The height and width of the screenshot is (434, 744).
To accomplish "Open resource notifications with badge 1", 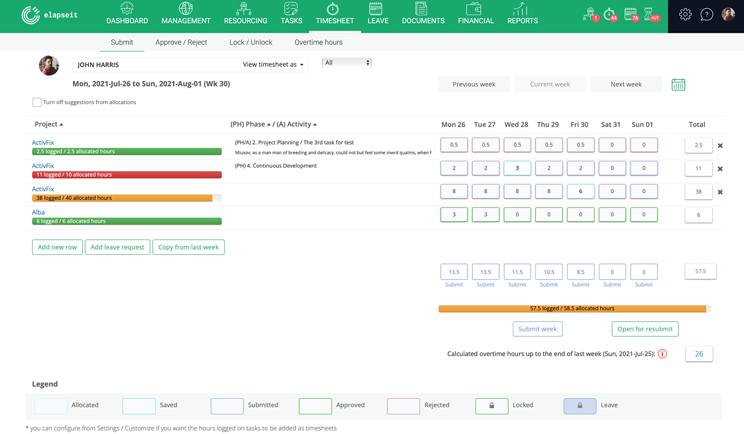I will tap(591, 14).
